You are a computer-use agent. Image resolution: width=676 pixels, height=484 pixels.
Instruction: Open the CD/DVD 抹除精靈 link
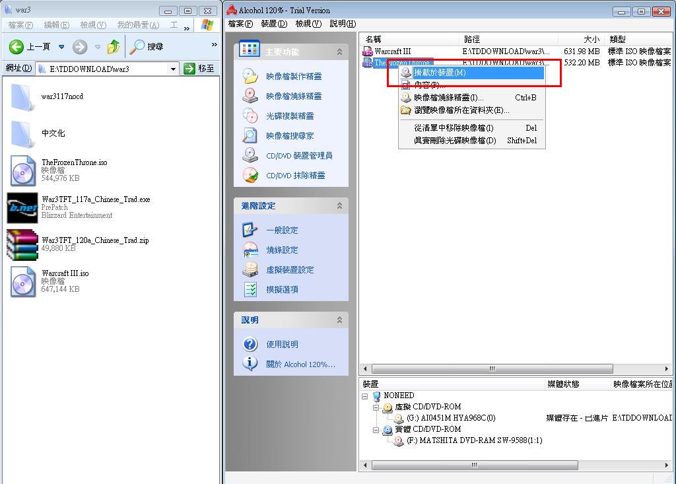[295, 176]
